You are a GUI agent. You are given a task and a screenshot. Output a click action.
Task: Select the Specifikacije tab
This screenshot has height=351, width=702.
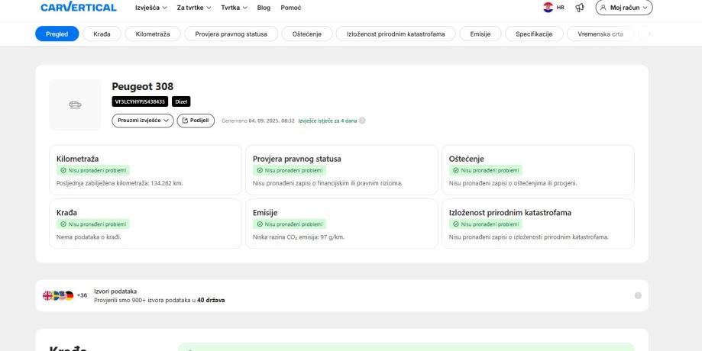click(533, 34)
